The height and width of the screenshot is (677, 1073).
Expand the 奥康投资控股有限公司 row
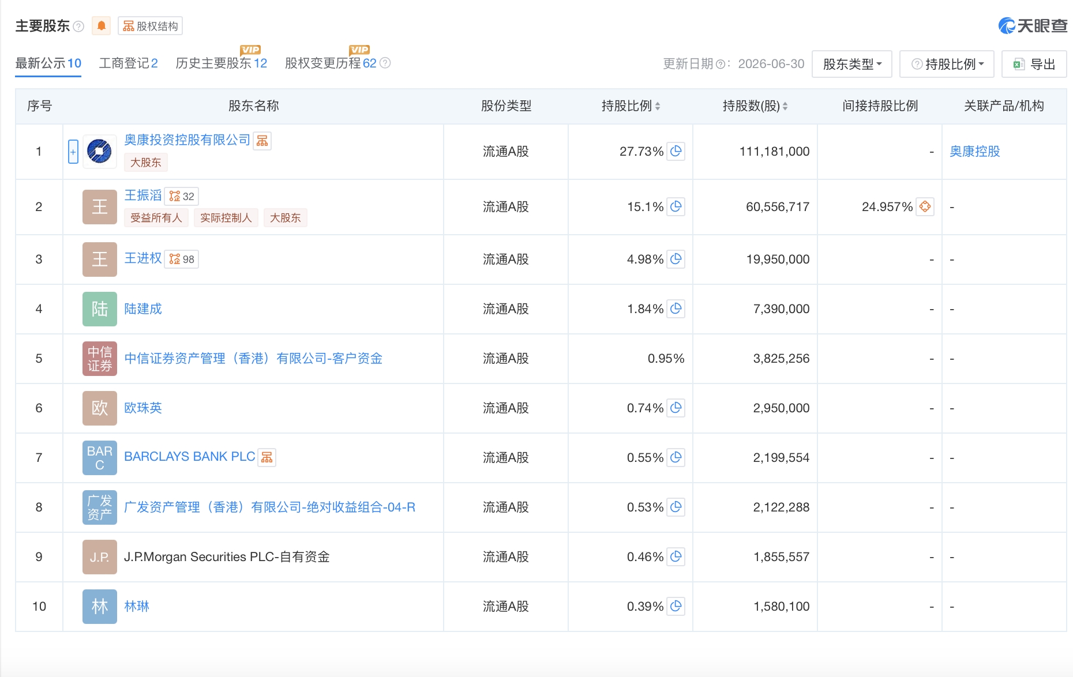coord(73,152)
